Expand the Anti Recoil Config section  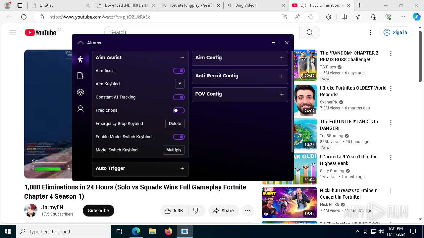coord(282,76)
